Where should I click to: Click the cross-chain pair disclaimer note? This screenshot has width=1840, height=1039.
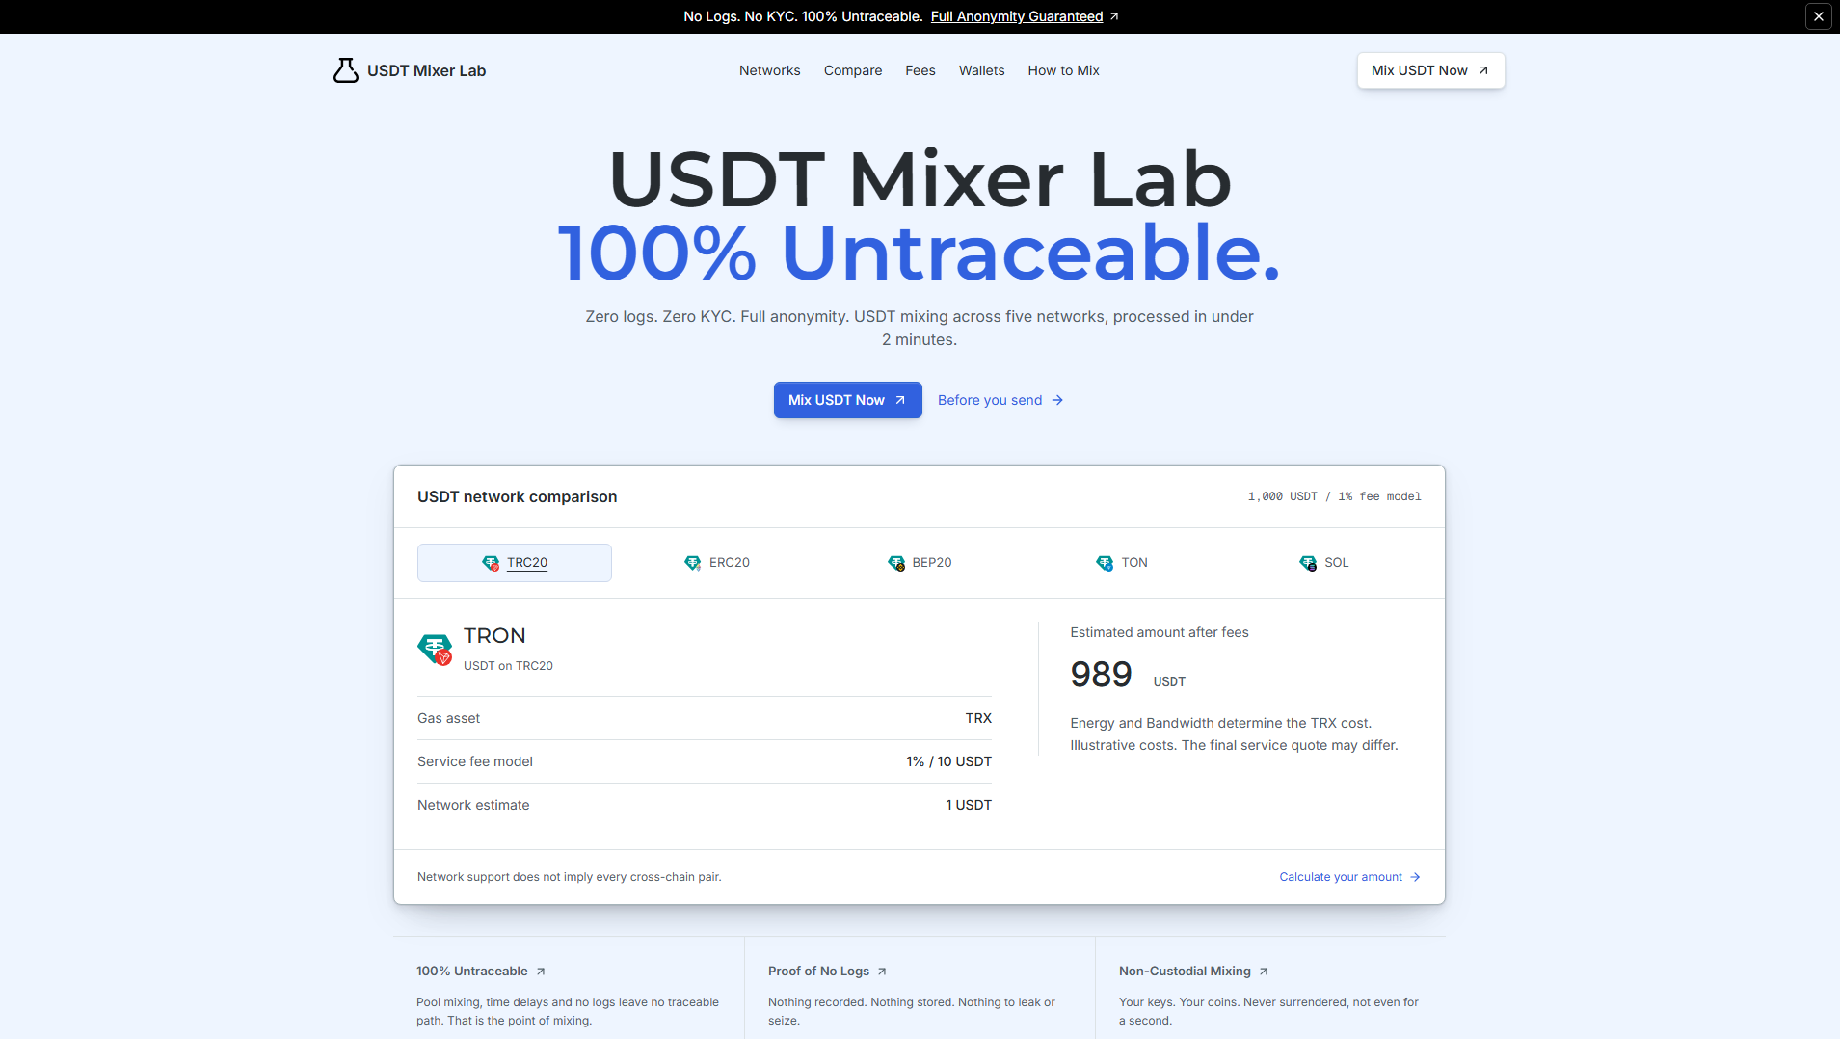[569, 877]
